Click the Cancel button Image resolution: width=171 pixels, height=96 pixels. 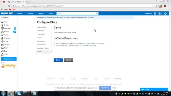pos(68,60)
